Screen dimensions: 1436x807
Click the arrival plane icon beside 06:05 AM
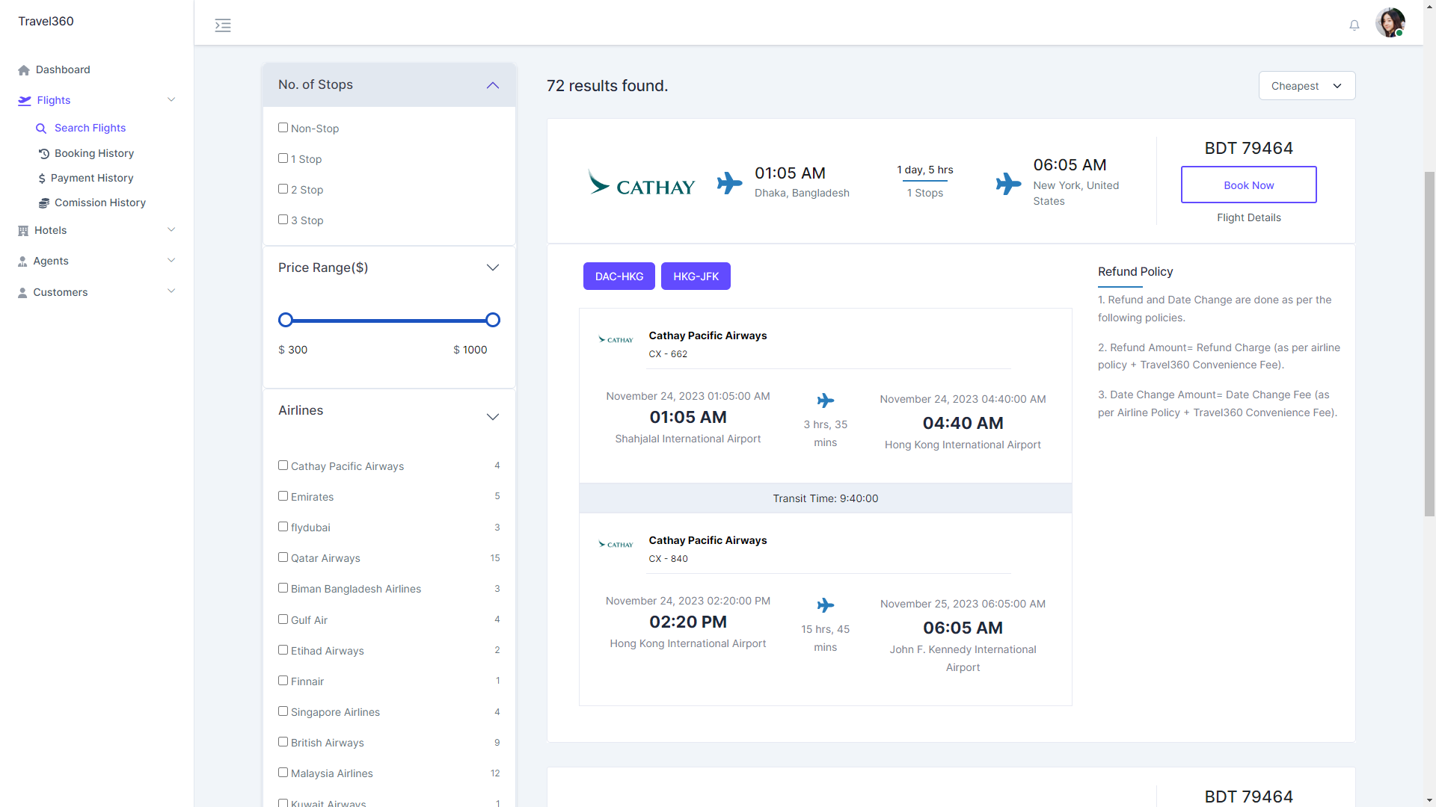pyautogui.click(x=1008, y=183)
